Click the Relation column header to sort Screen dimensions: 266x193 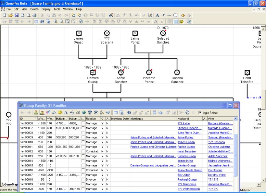93,119
